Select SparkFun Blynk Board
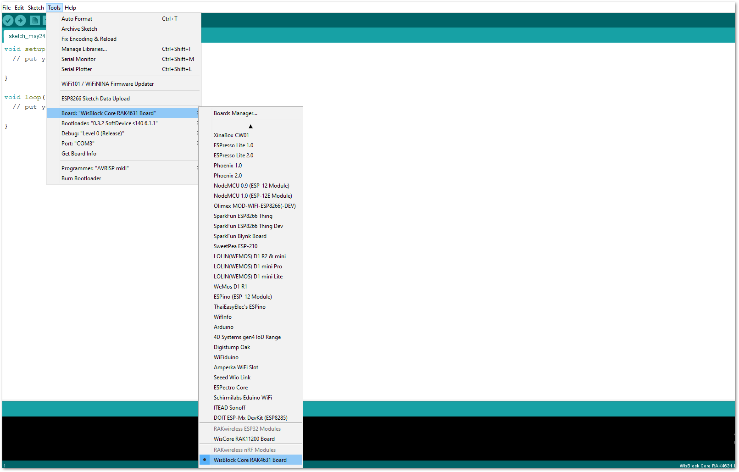 pos(250,236)
